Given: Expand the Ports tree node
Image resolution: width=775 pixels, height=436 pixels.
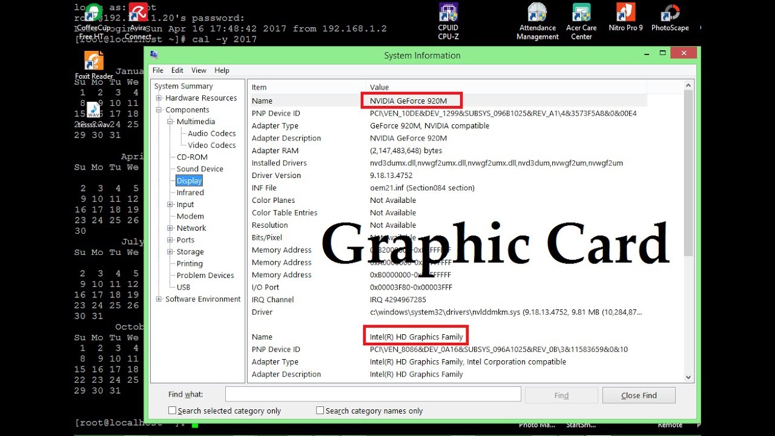Looking at the screenshot, I should point(170,240).
